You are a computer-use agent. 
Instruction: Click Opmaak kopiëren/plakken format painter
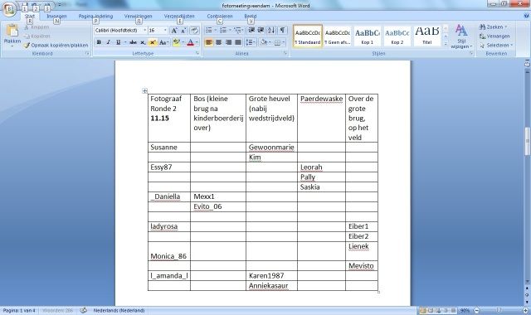pos(56,45)
